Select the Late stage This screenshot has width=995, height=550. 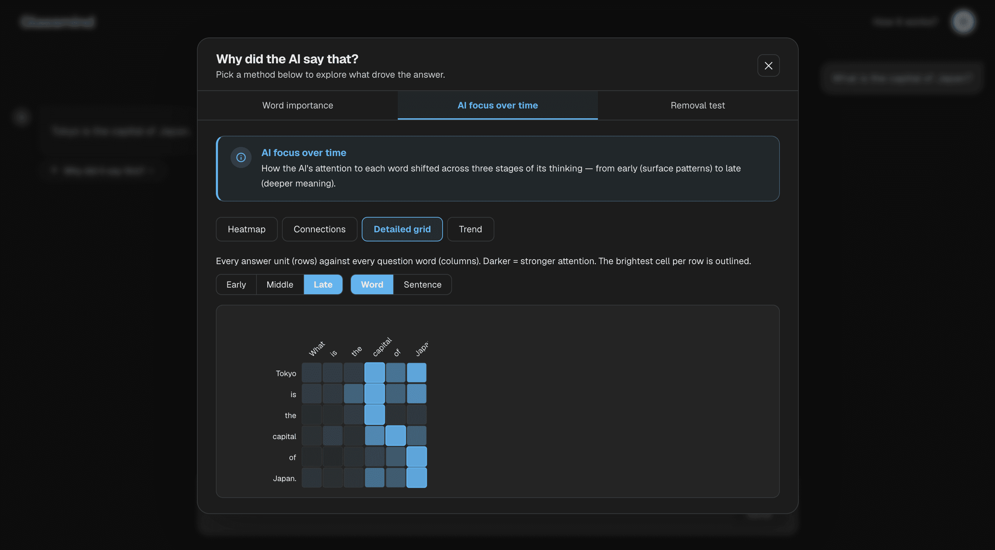coord(323,284)
